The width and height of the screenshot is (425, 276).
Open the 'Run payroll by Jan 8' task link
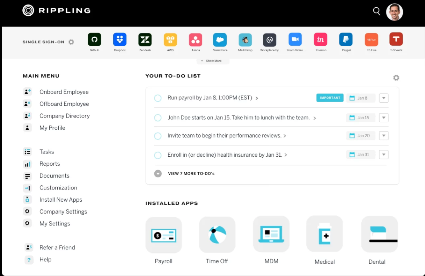point(213,98)
